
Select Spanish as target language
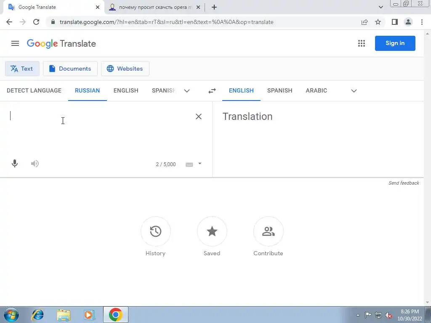[279, 91]
